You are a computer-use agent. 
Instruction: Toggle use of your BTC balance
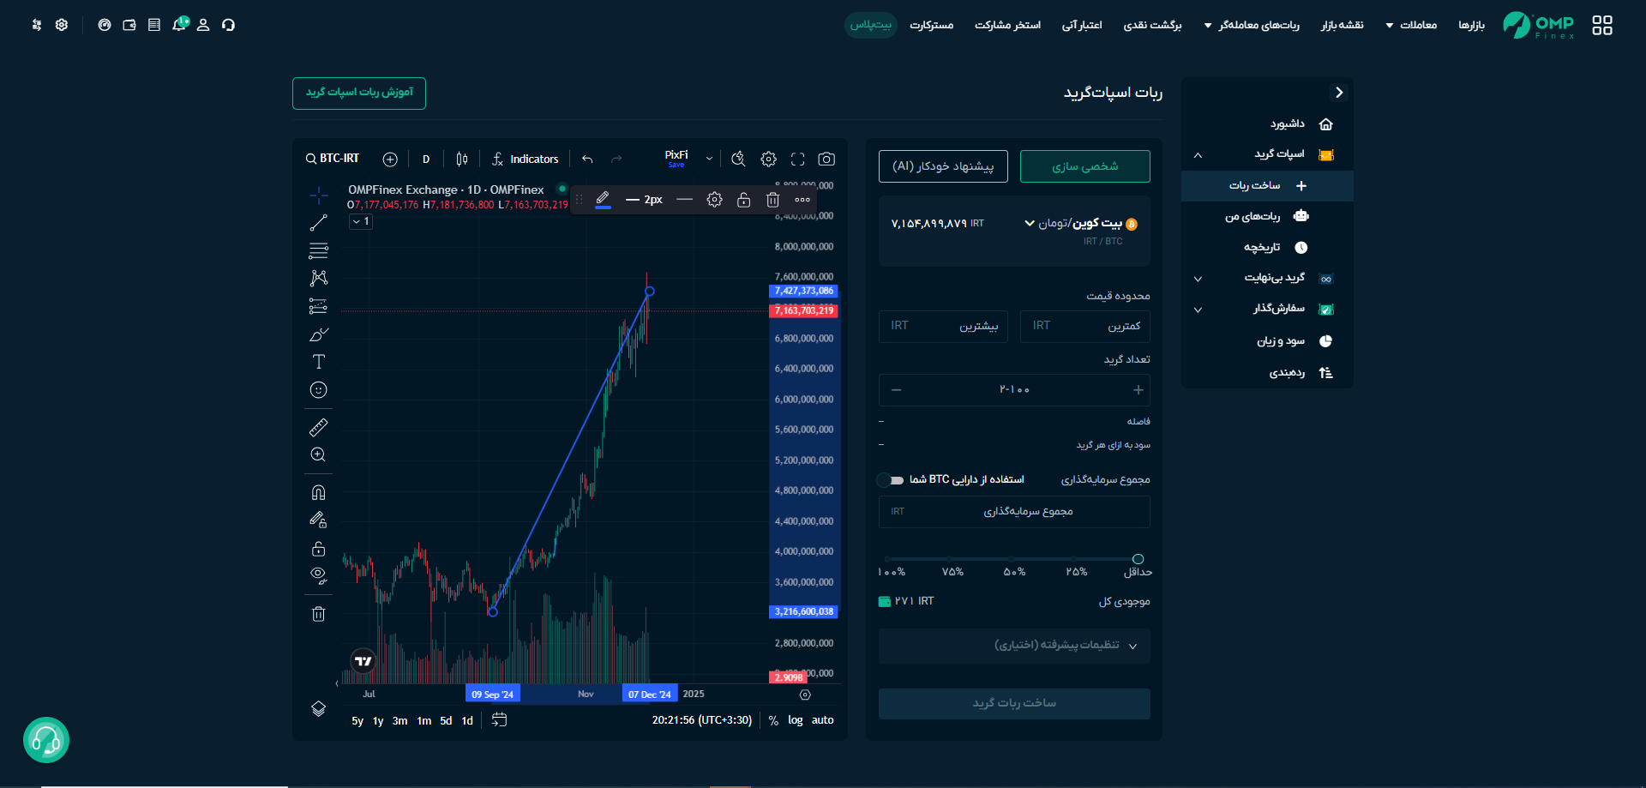891,480
